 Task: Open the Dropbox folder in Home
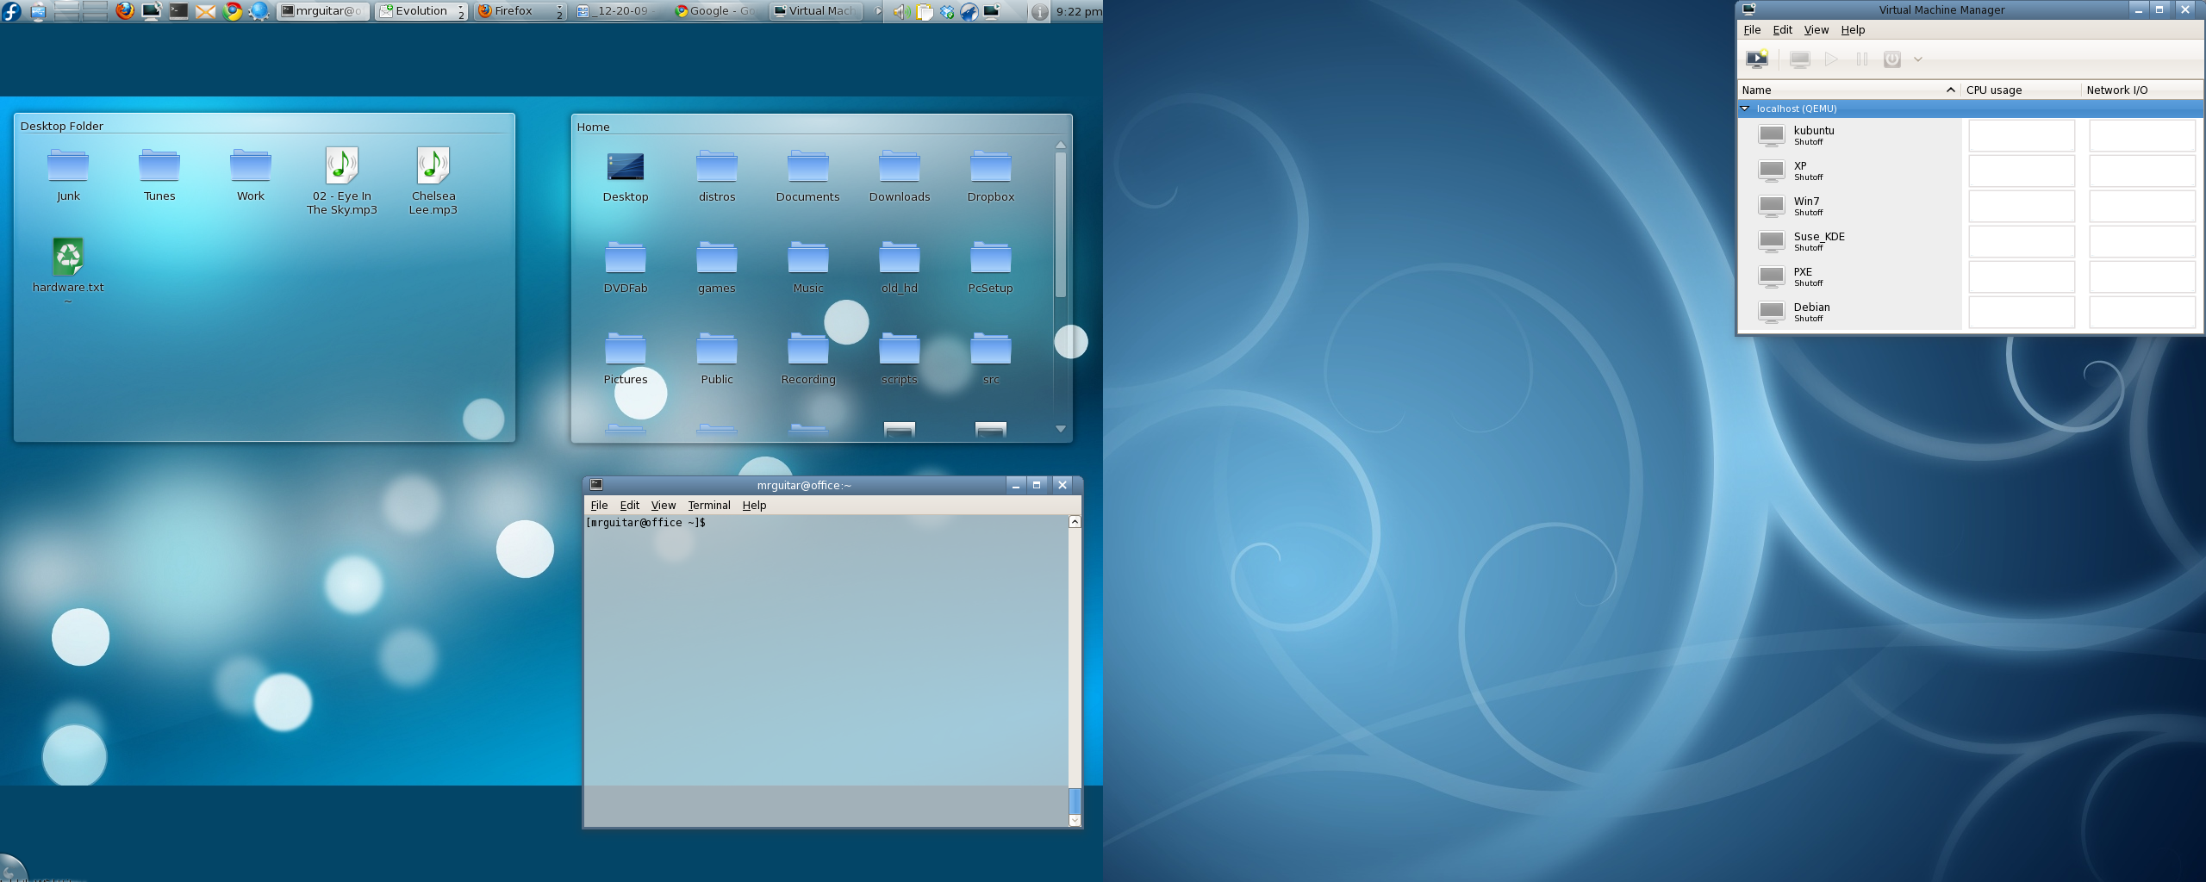pyautogui.click(x=991, y=176)
